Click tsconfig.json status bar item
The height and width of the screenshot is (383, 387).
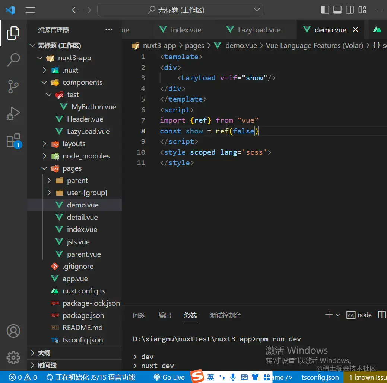tap(320, 377)
